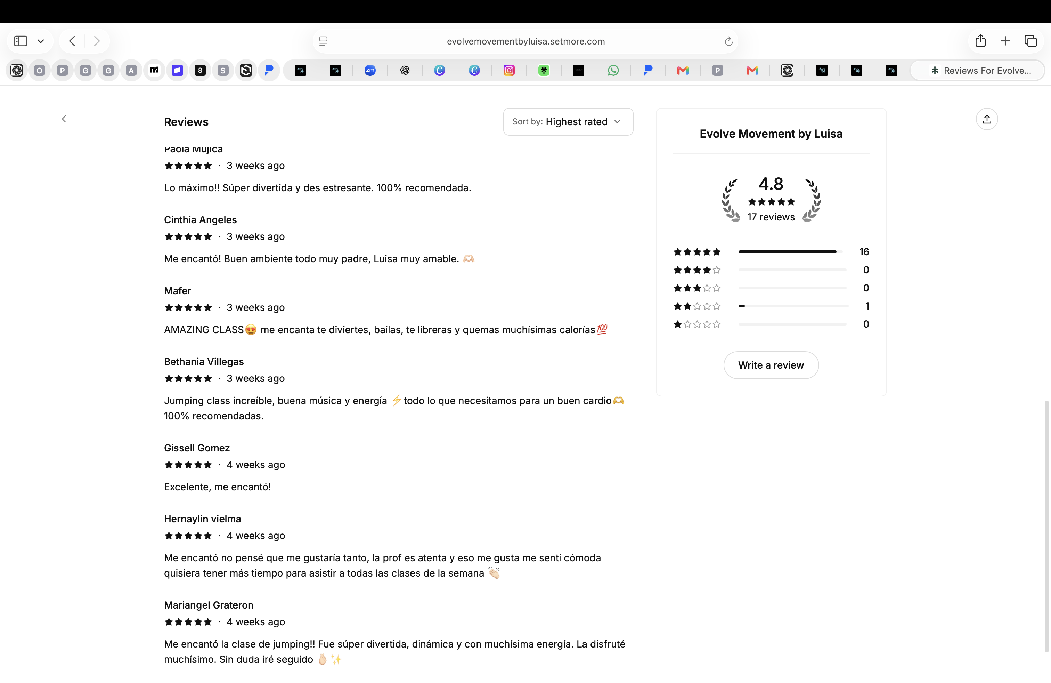The width and height of the screenshot is (1051, 683).
Task: Show the tab overview
Action: click(x=1031, y=41)
